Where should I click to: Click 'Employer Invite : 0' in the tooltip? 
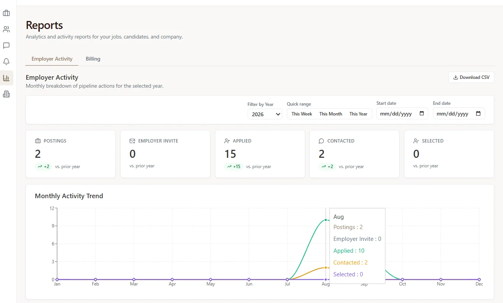(357, 239)
